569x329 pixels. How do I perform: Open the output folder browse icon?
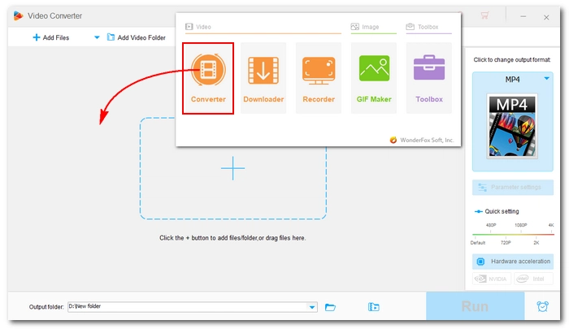click(330, 307)
